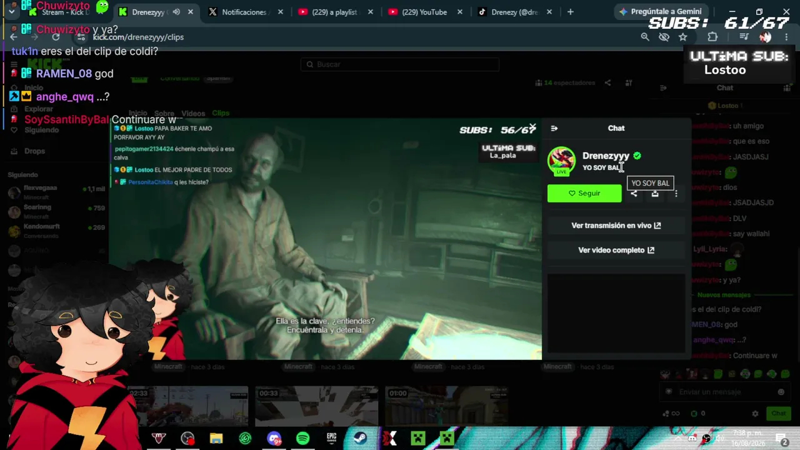Open OBS Studio from the taskbar

pyautogui.click(x=187, y=439)
